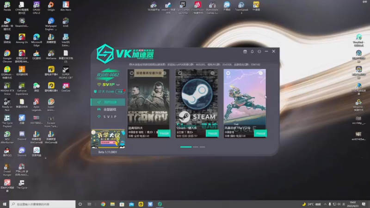Open the Origin desktop shortcut
The image size is (370, 208).
(51, 6)
